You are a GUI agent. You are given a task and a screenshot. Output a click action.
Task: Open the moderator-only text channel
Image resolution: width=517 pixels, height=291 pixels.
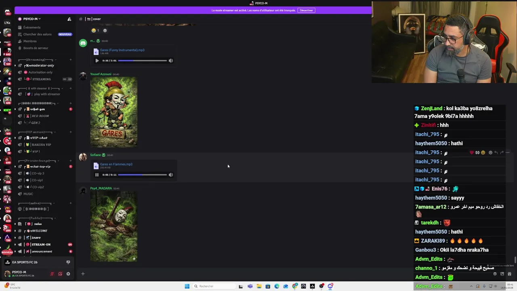tap(39, 65)
